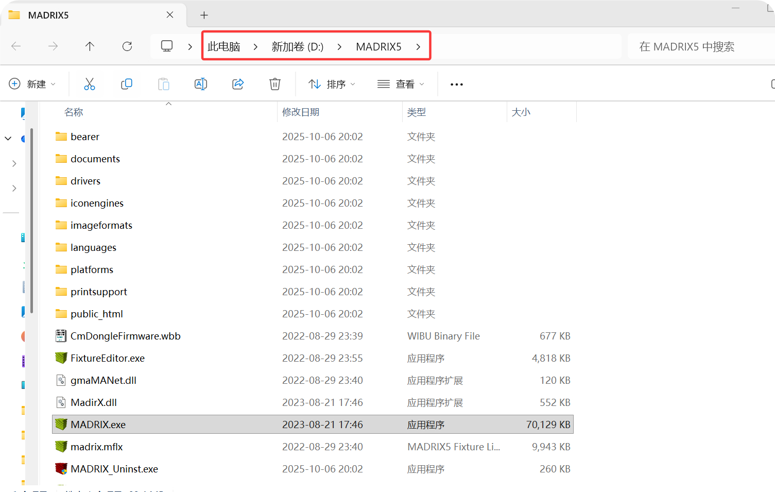Sort by 大小 column header
Screen dimensions: 775x492
pyautogui.click(x=521, y=112)
